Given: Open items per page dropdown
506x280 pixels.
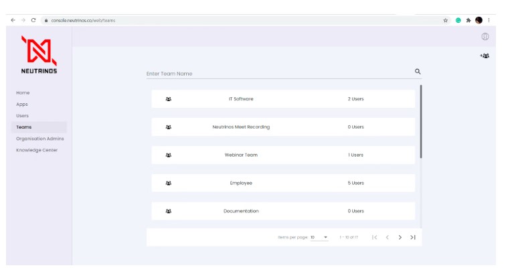Looking at the screenshot, I should click(320, 237).
